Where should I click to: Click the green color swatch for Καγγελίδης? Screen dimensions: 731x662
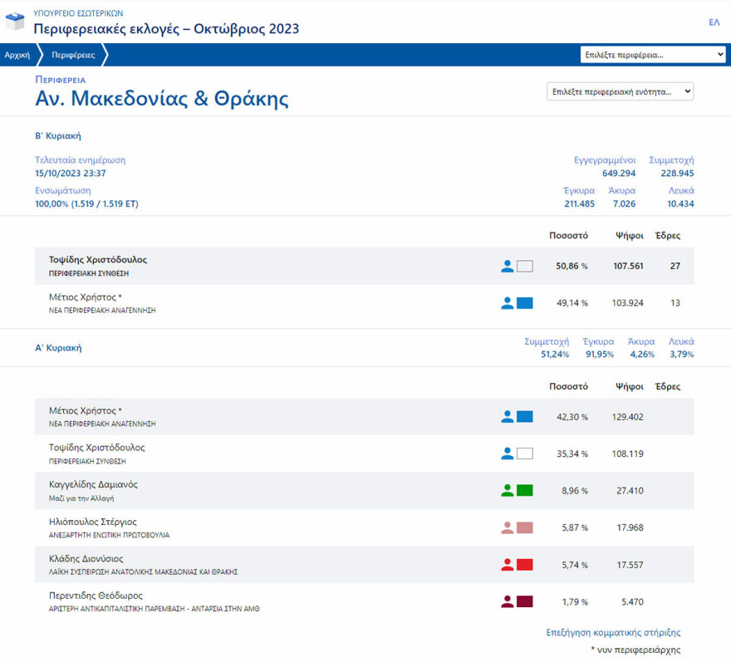coord(524,491)
